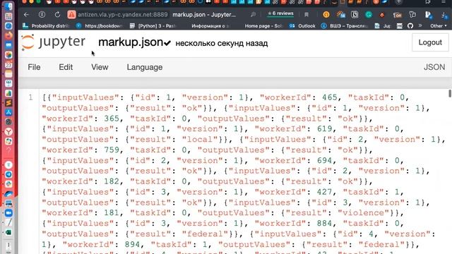The width and height of the screenshot is (452, 254).
Task: Click workerId value 365
Action: (112, 119)
